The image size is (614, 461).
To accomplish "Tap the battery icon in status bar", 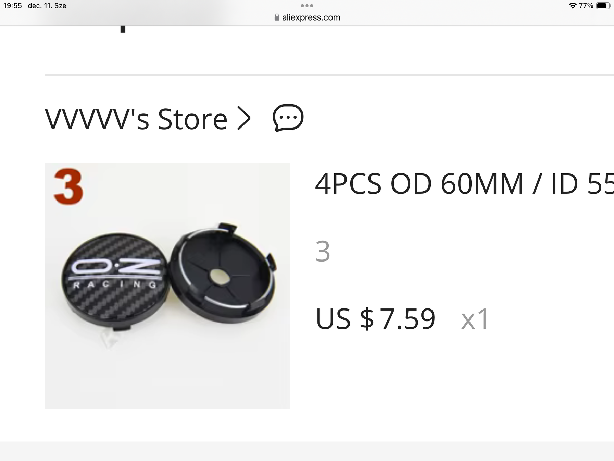I will tap(603, 5).
